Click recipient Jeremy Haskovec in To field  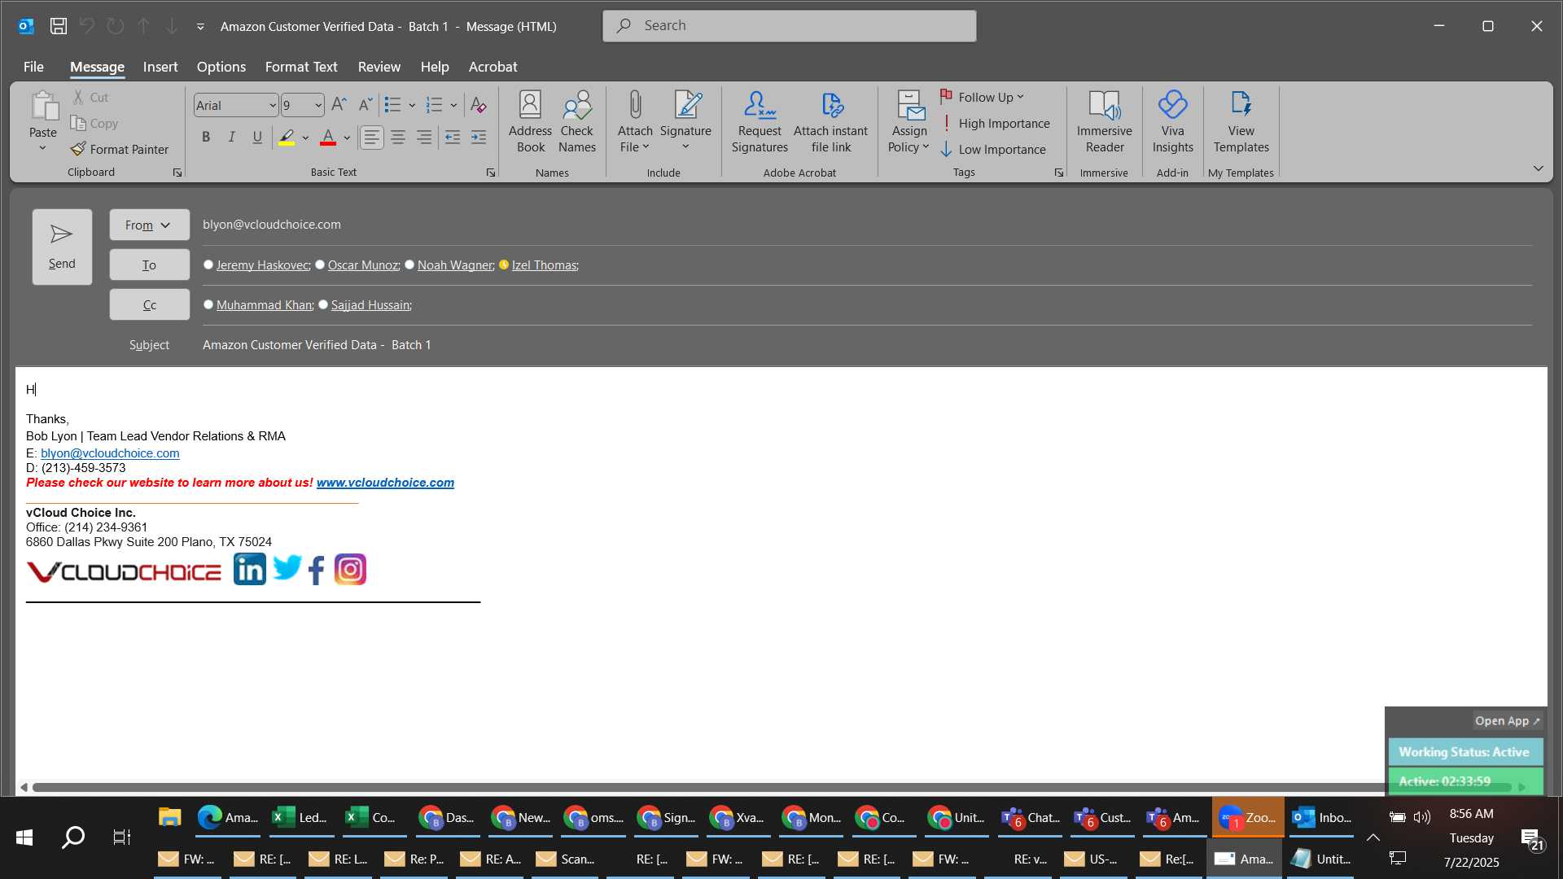point(262,265)
